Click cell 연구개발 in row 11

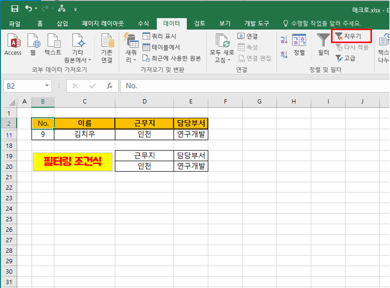pos(191,134)
